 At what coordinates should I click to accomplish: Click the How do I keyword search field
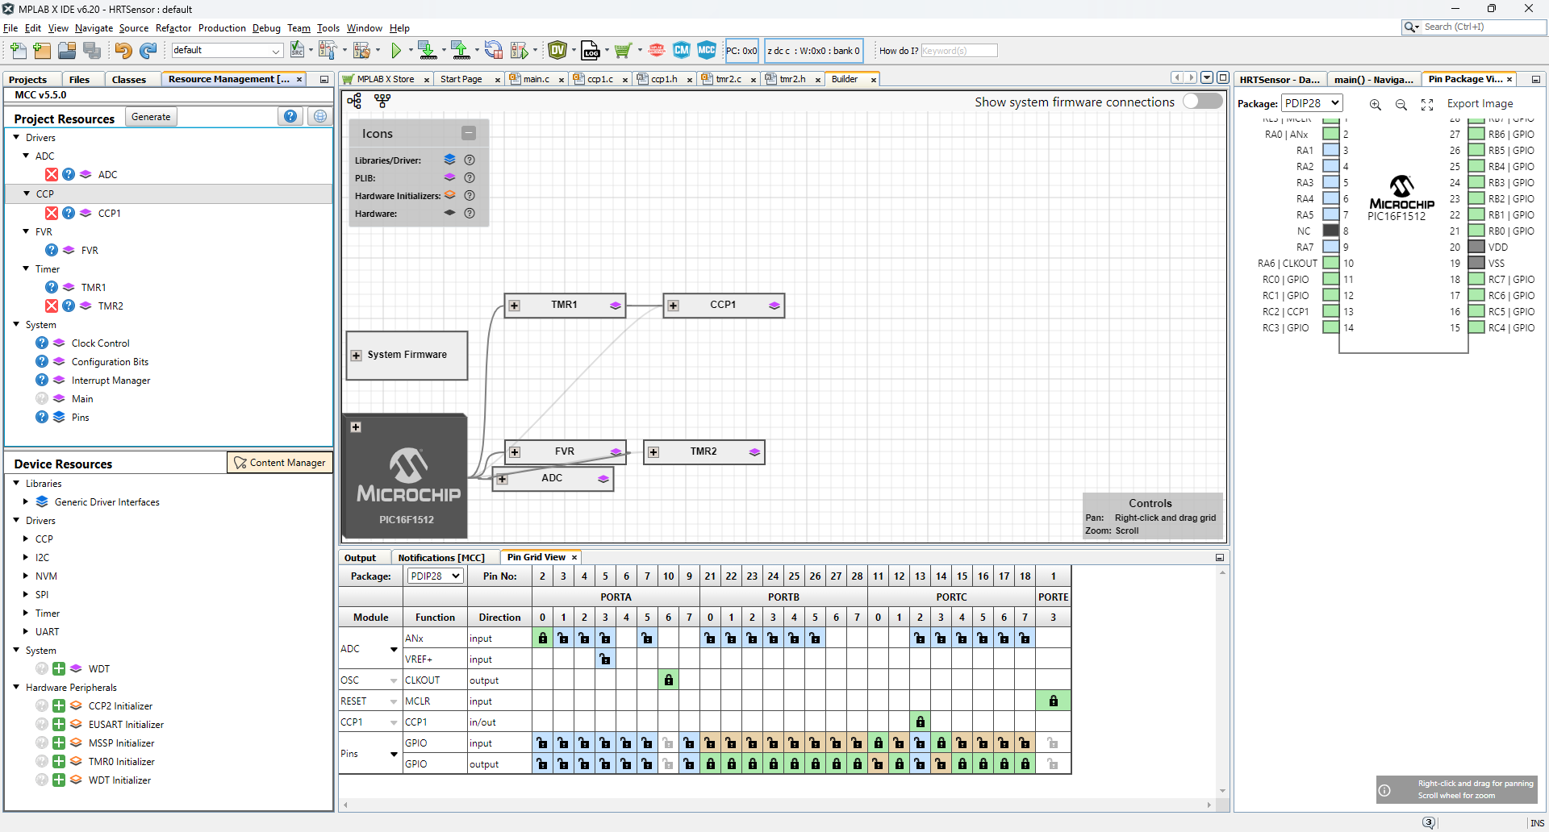[x=959, y=51]
